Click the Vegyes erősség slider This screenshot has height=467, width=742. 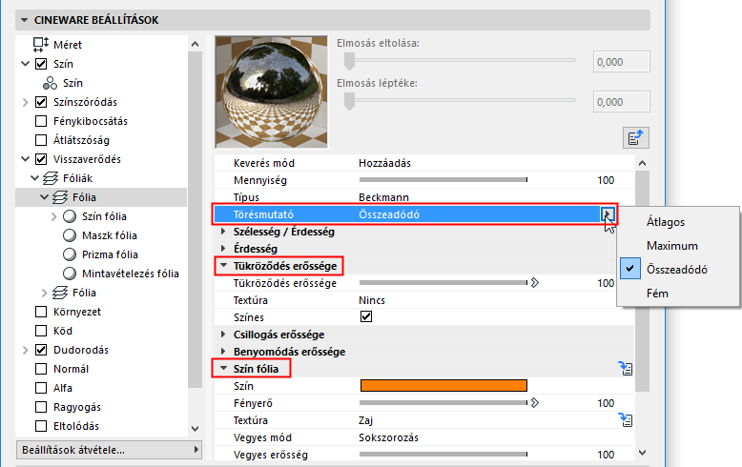[x=443, y=455]
